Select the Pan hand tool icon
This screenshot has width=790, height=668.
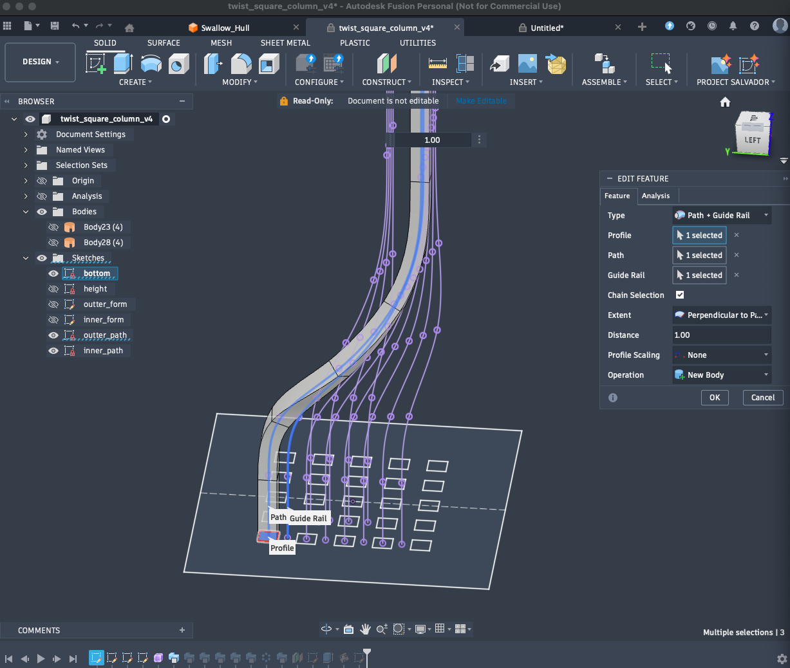tap(365, 629)
